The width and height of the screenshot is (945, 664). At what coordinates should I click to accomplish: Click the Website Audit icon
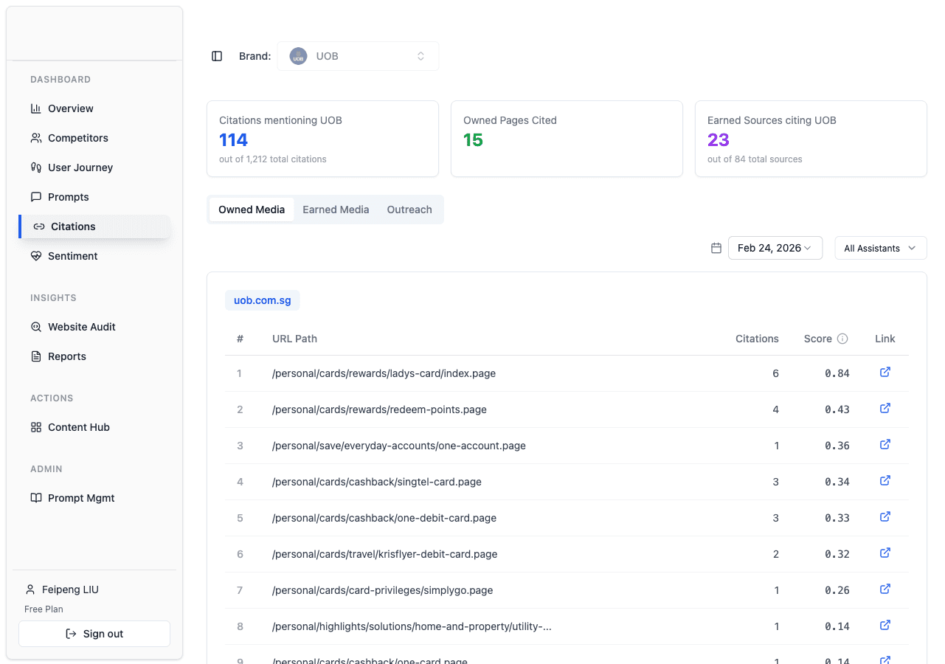(36, 327)
